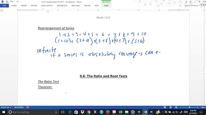Click the left indent marker on ruler
The width and height of the screenshot is (206, 115).
tap(48, 11)
